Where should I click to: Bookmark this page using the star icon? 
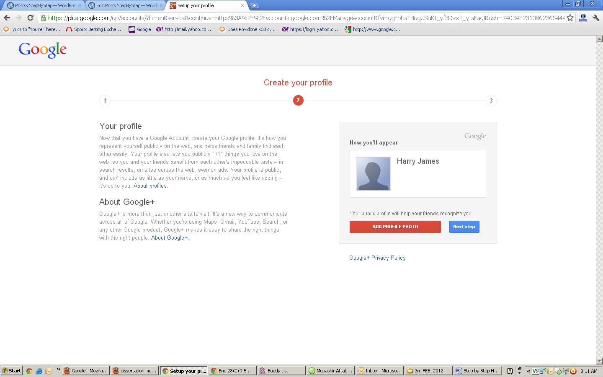(570, 18)
